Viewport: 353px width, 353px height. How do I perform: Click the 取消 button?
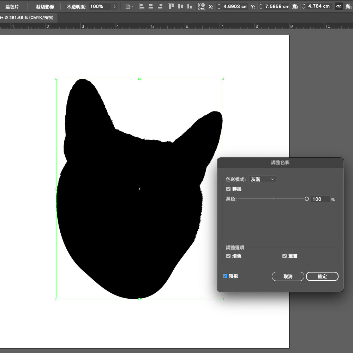(288, 276)
